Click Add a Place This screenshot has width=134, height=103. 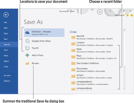click(x=38, y=55)
